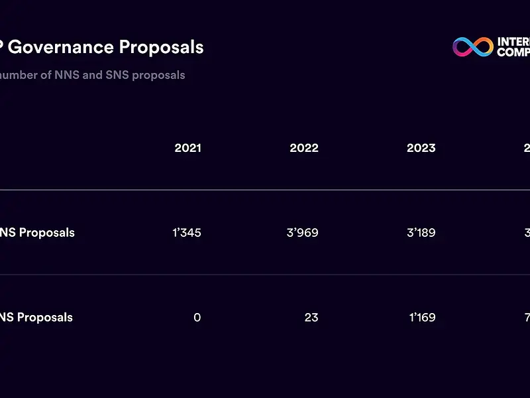Screen dimensions: 530x398
Task: Click the 0 SNS value for 2021
Action: coord(197,317)
